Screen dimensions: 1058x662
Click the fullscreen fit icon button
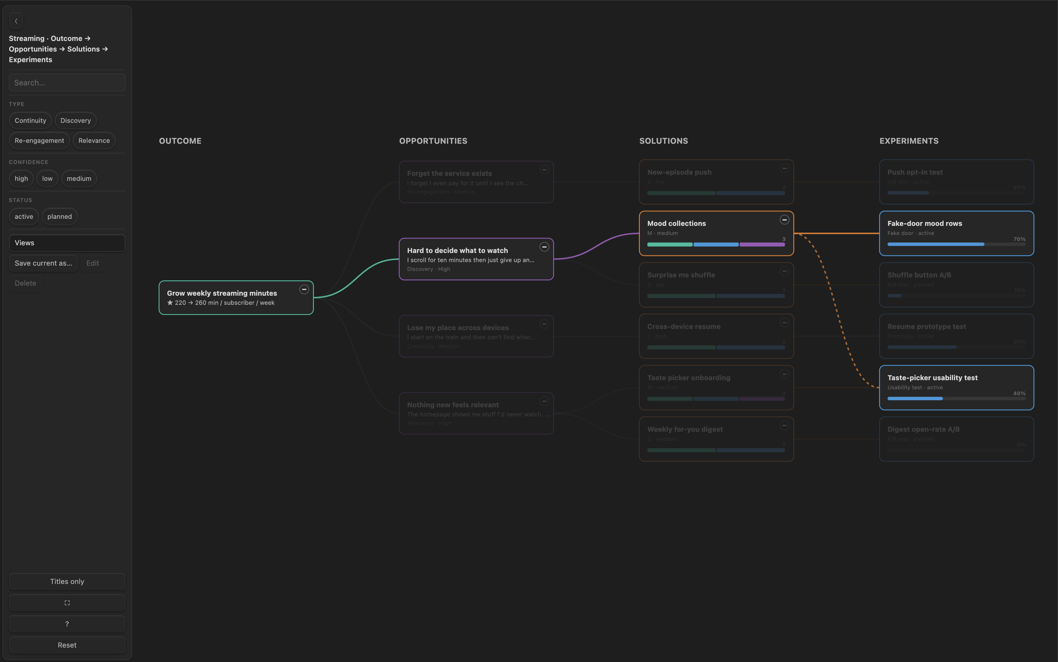pyautogui.click(x=67, y=603)
